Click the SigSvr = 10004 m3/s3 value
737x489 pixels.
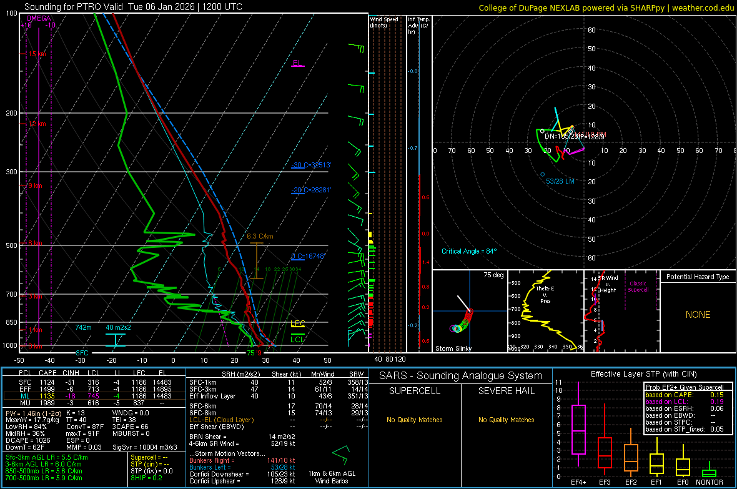pyautogui.click(x=144, y=447)
